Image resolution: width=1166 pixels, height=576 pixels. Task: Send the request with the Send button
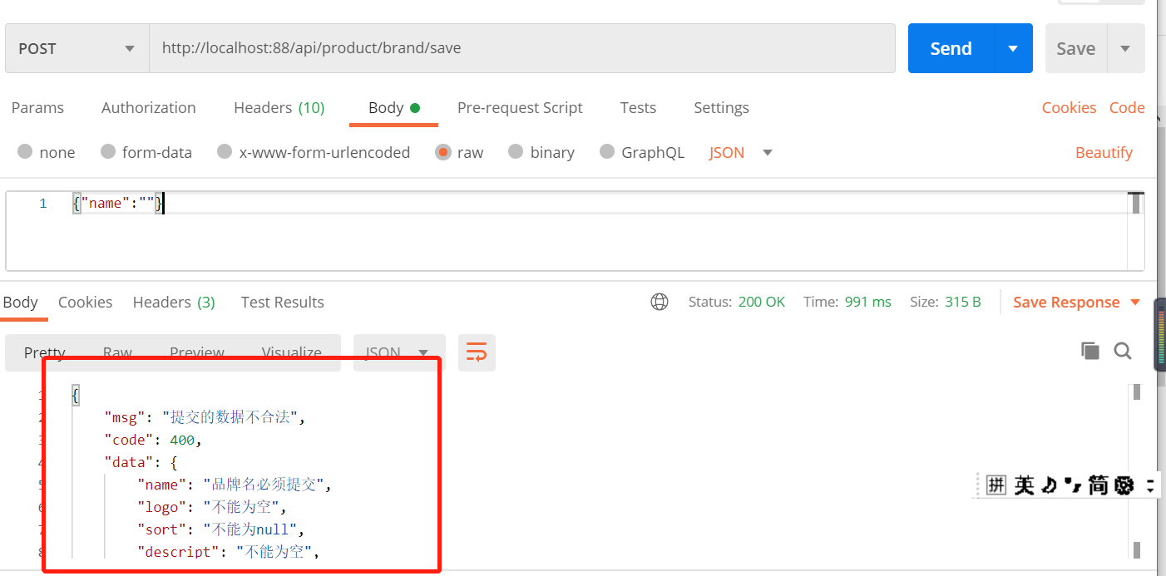[x=951, y=48]
